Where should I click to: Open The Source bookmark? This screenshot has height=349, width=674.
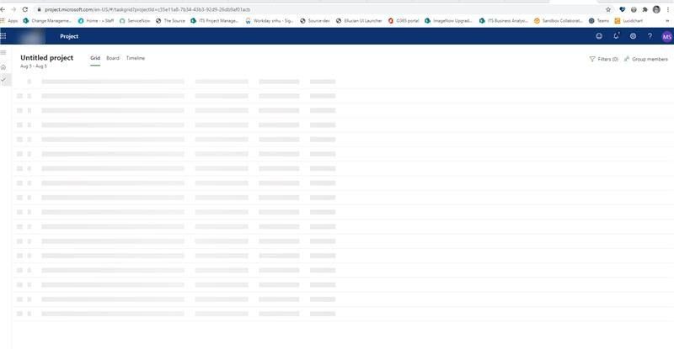(x=170, y=21)
